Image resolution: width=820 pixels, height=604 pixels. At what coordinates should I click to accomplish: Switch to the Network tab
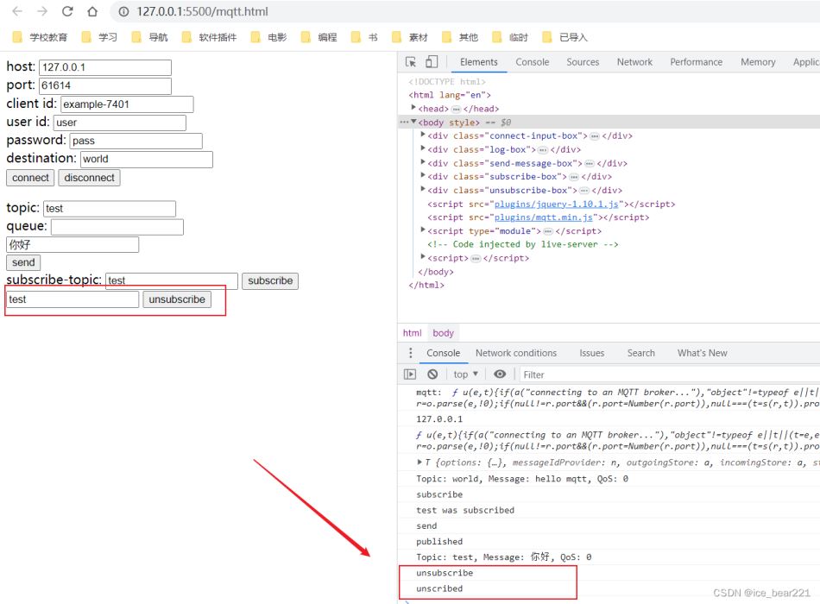634,62
